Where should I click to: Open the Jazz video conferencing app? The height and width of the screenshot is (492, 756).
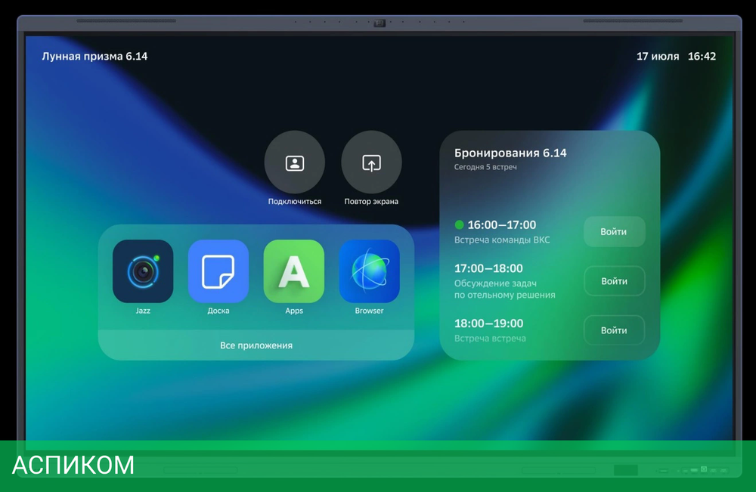point(143,271)
